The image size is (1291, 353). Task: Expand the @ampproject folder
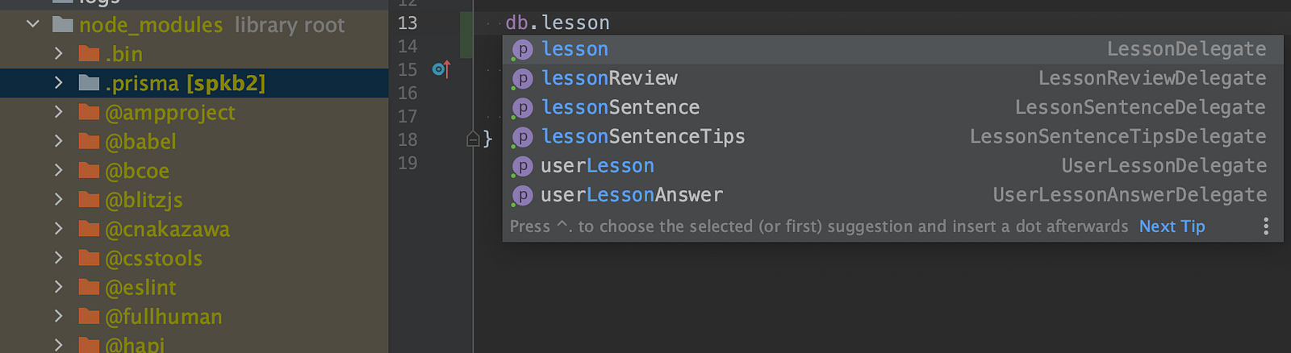(x=58, y=112)
